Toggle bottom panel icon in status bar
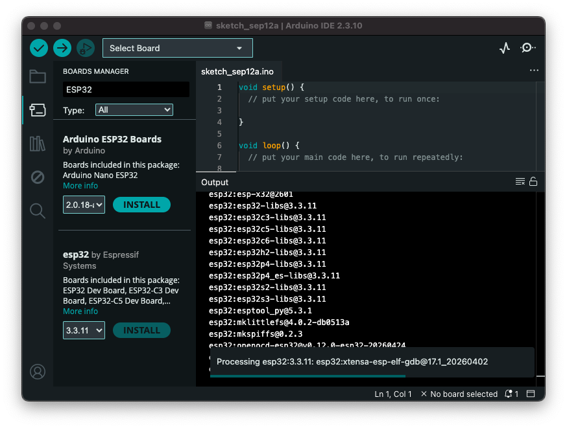Image resolution: width=567 pixels, height=428 pixels. point(531,394)
